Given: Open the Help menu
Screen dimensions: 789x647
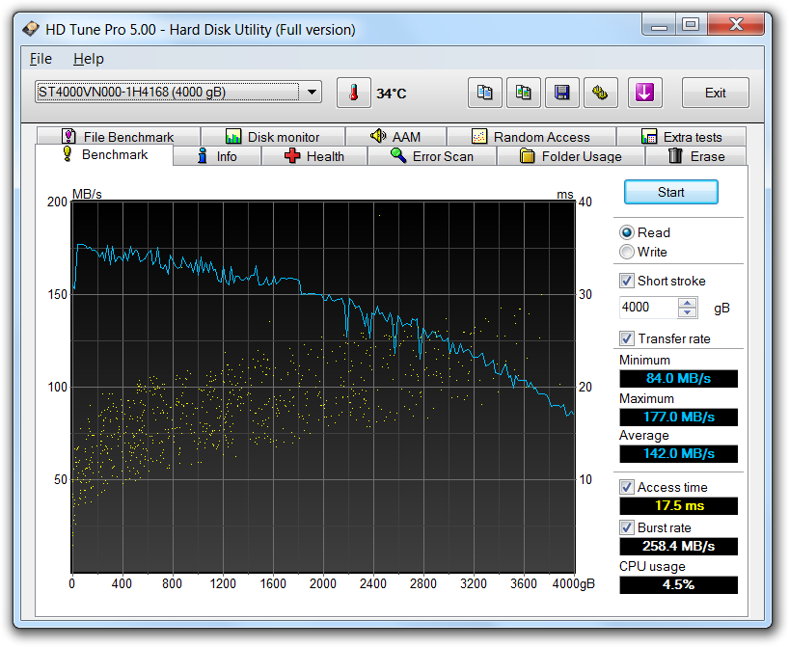Looking at the screenshot, I should [x=88, y=59].
